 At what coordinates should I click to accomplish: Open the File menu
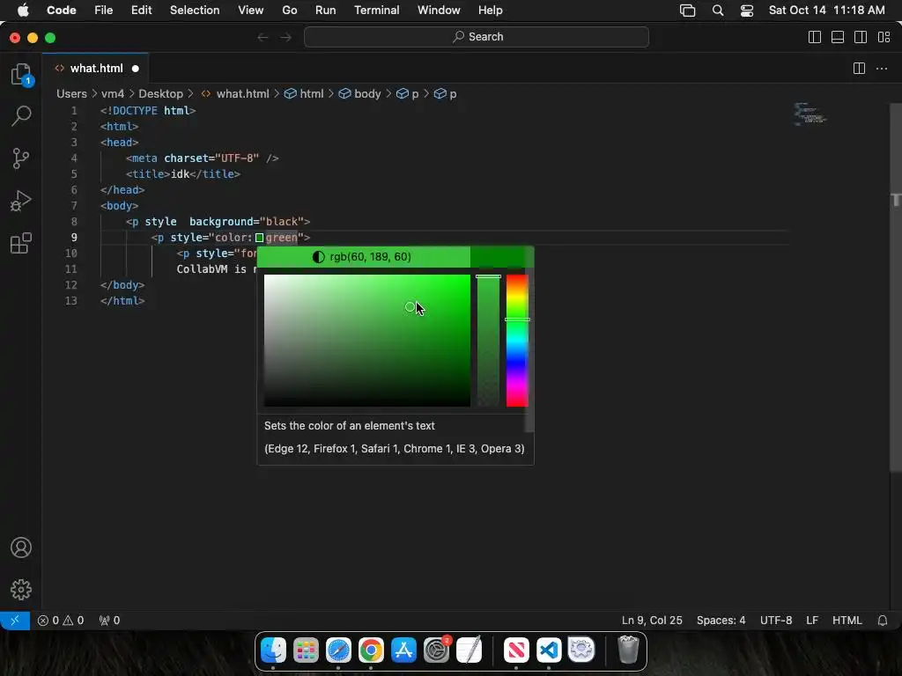click(x=104, y=11)
